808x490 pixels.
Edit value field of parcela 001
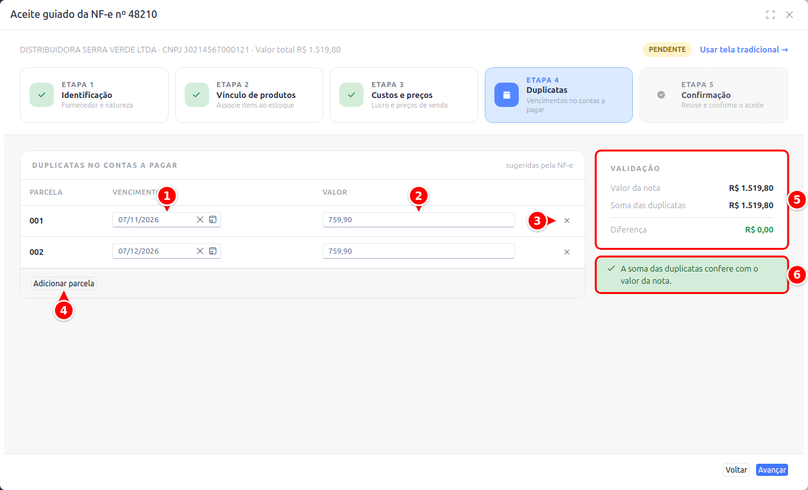click(418, 220)
